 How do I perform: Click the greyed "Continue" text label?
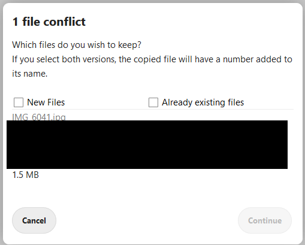pyautogui.click(x=265, y=220)
